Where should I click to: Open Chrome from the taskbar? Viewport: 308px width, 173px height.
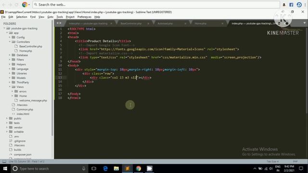[139, 169]
